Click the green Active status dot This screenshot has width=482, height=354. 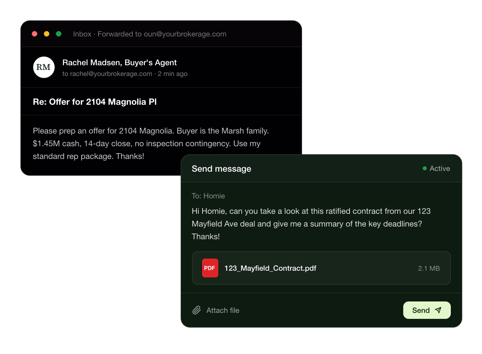click(x=425, y=168)
